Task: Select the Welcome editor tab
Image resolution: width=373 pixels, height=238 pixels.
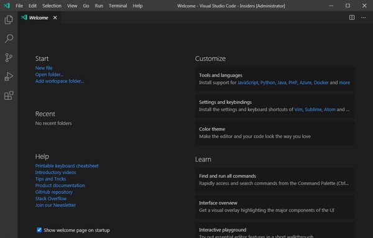Action: click(x=39, y=17)
